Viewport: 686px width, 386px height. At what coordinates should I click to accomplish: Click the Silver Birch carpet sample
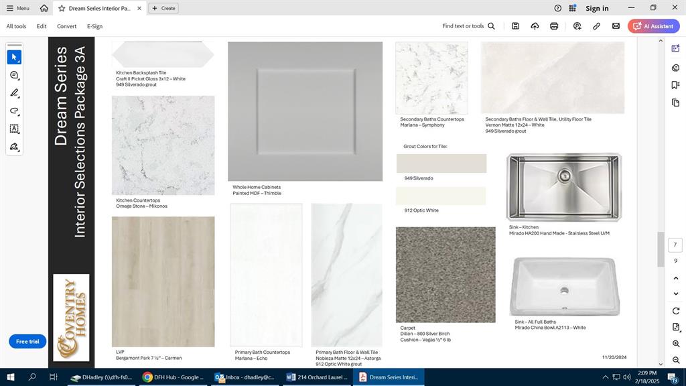click(445, 275)
